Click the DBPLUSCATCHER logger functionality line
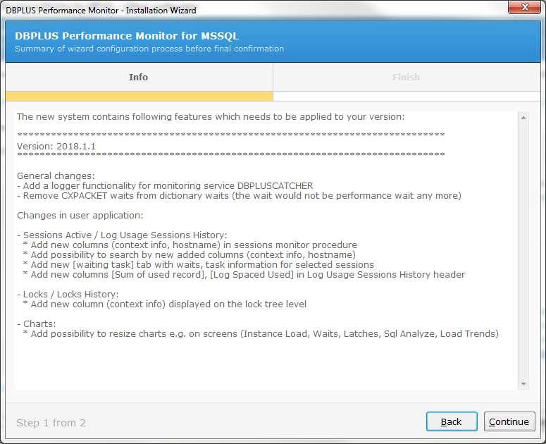The height and width of the screenshot is (444, 546). point(165,185)
